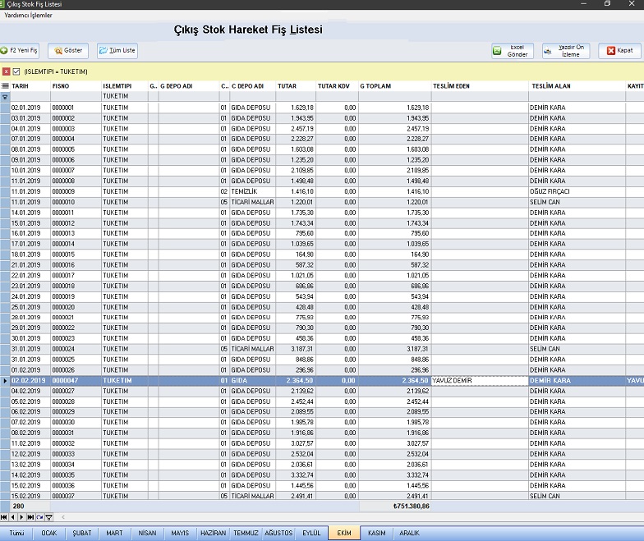Open Tüm Liste full list view
This screenshot has width=644, height=541.
pyautogui.click(x=117, y=51)
